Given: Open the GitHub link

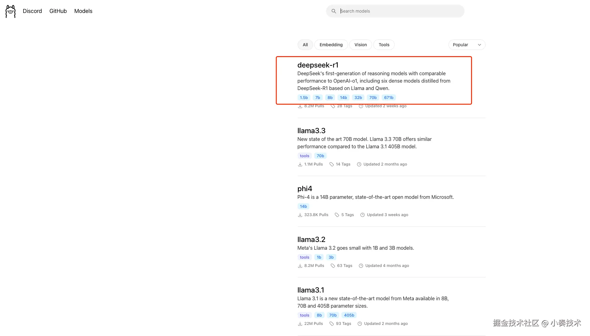Looking at the screenshot, I should 58,11.
